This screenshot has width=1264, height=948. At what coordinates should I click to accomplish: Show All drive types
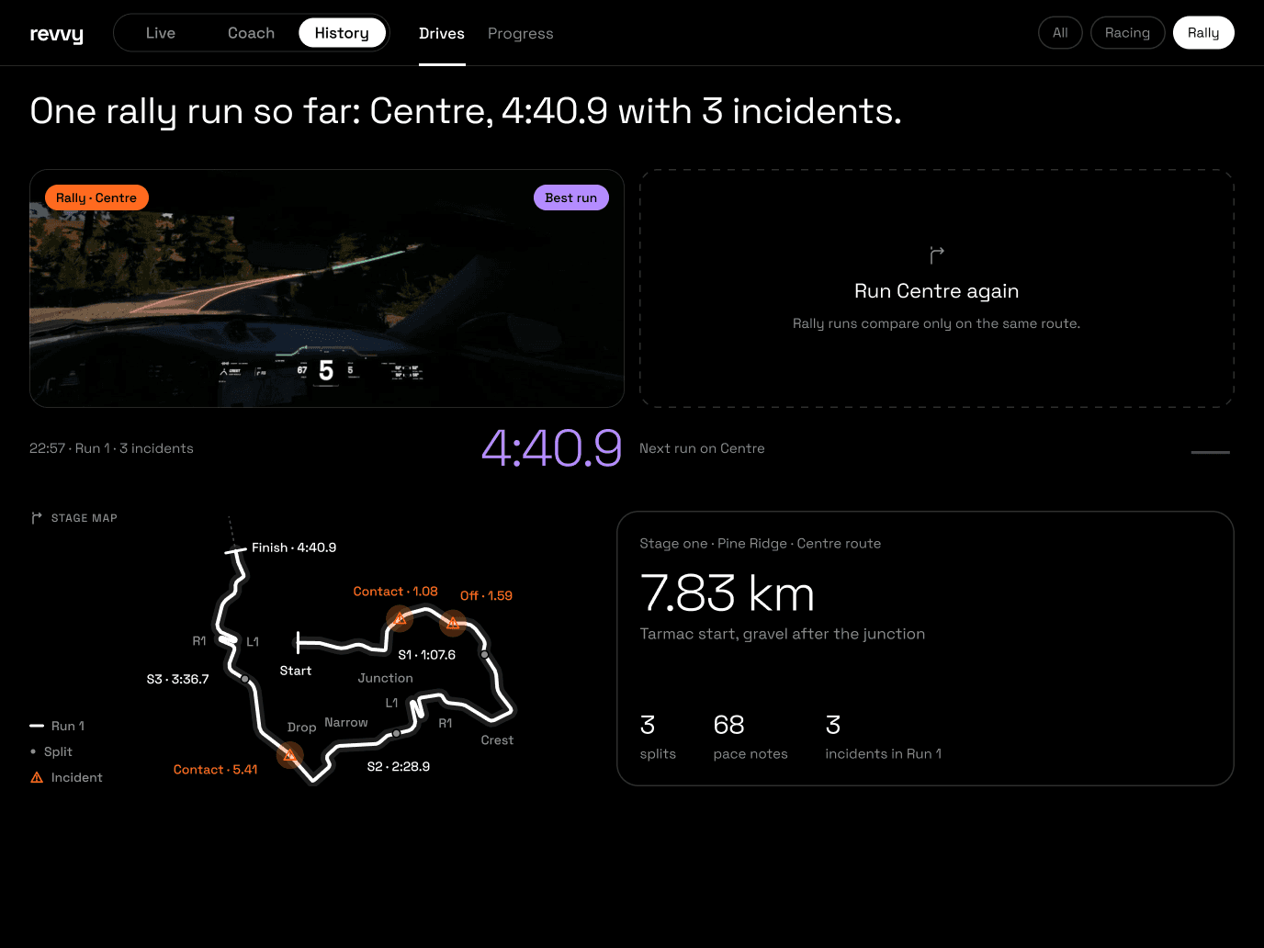(1060, 33)
